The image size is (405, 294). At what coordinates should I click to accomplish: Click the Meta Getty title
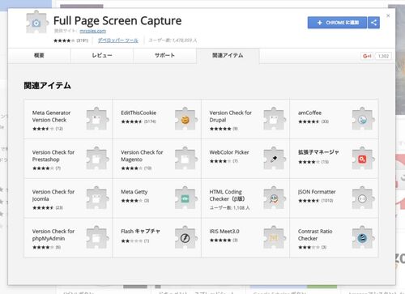tap(134, 192)
